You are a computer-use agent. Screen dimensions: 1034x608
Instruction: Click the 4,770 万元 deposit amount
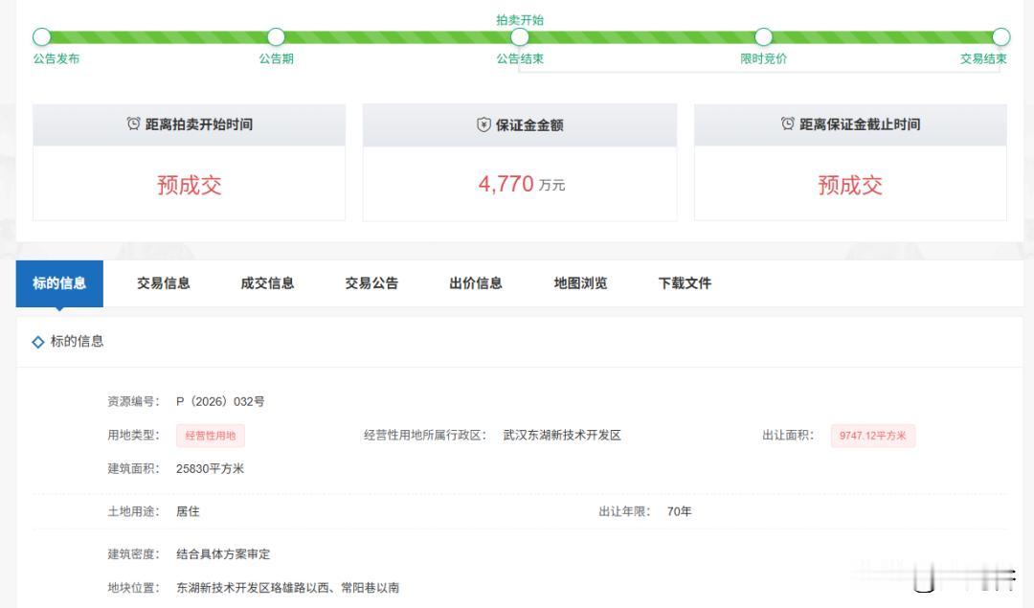point(521,184)
